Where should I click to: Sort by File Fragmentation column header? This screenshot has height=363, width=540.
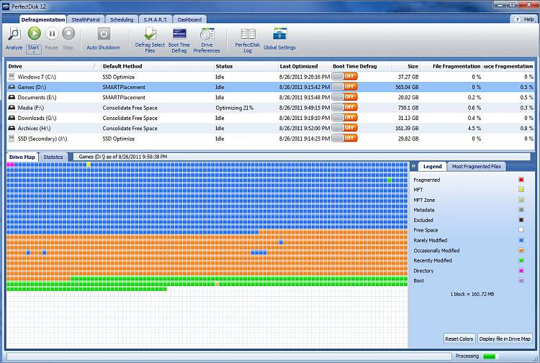pos(451,66)
